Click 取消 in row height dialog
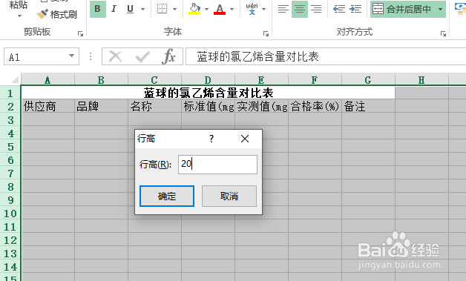 coord(229,196)
